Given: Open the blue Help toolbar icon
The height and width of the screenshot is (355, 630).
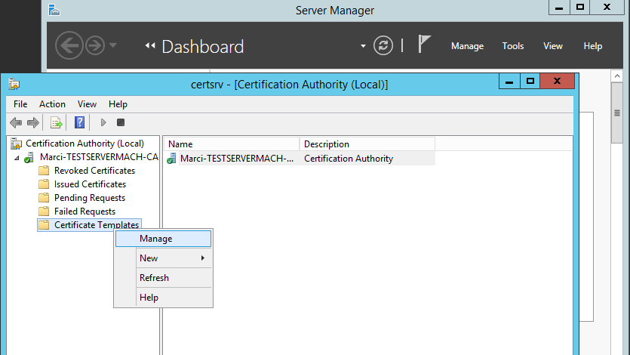Looking at the screenshot, I should [79, 122].
